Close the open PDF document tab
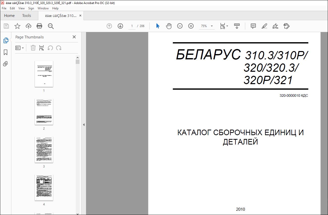 [x=80, y=15]
